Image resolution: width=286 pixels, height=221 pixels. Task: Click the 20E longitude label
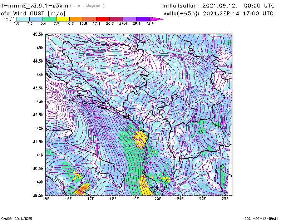click(158, 199)
